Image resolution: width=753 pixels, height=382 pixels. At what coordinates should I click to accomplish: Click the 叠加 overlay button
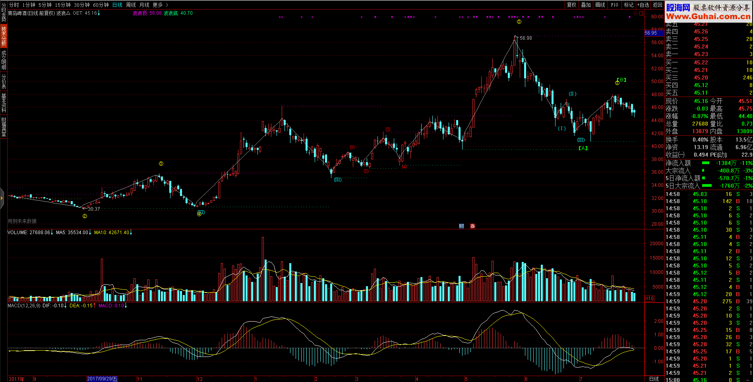(586, 5)
